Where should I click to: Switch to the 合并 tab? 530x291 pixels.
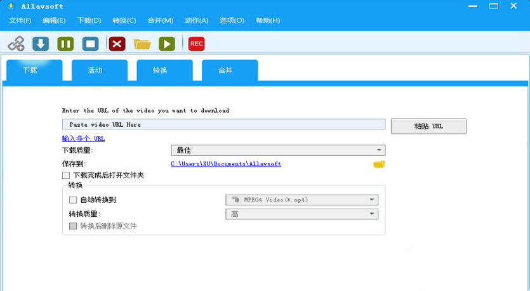(x=230, y=70)
